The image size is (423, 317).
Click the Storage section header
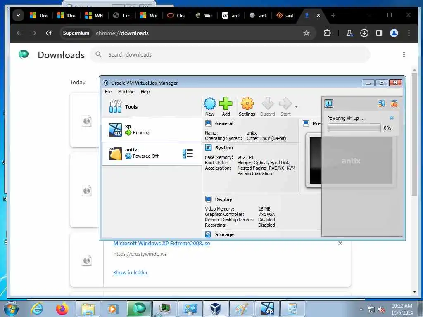tap(224, 234)
